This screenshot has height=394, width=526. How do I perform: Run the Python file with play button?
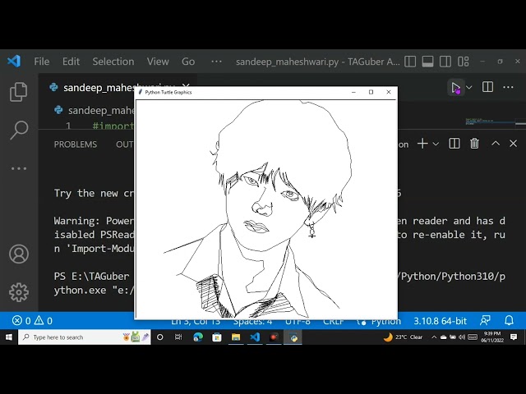coord(455,88)
